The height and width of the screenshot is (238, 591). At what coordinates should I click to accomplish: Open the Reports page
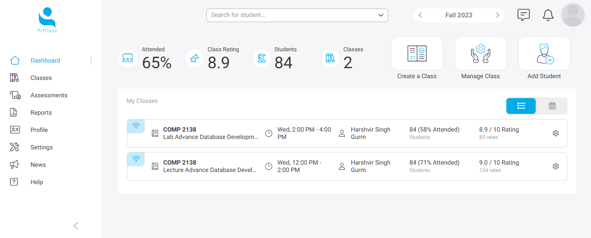[x=41, y=112]
